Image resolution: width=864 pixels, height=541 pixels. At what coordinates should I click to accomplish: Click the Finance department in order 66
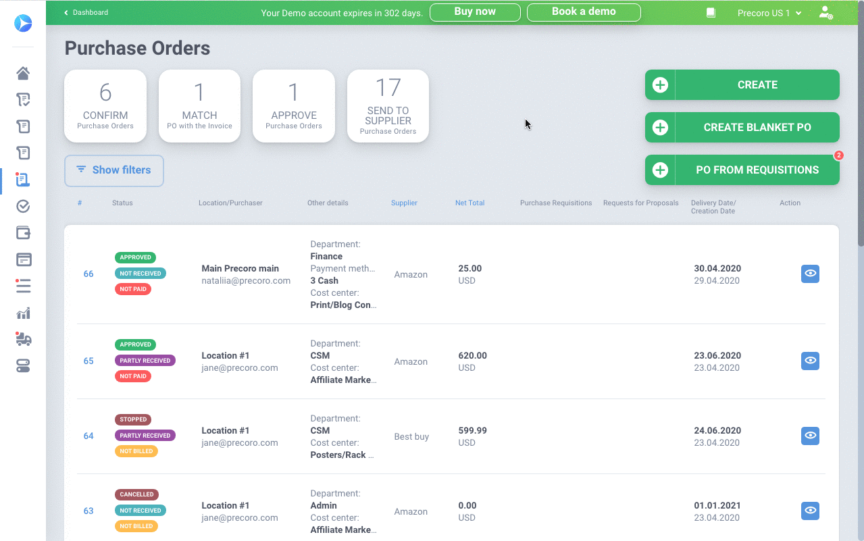[x=326, y=256]
